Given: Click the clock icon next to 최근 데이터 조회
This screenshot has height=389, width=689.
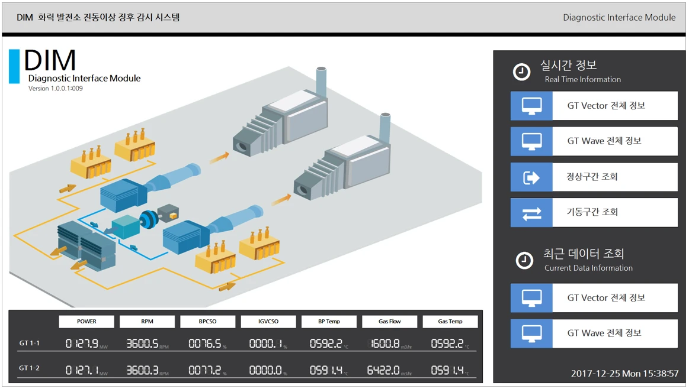Looking at the screenshot, I should pos(524,260).
